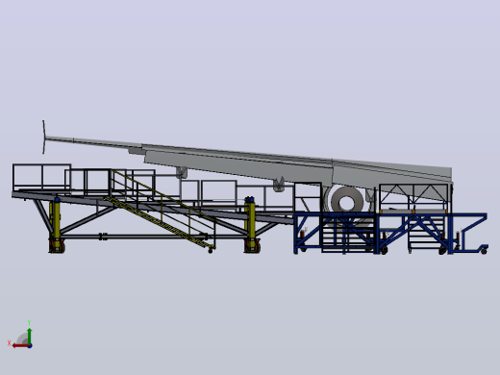Image resolution: width=500 pixels, height=375 pixels.
Task: Select the far-right blue frame caster wheel
Action: pos(485,251)
